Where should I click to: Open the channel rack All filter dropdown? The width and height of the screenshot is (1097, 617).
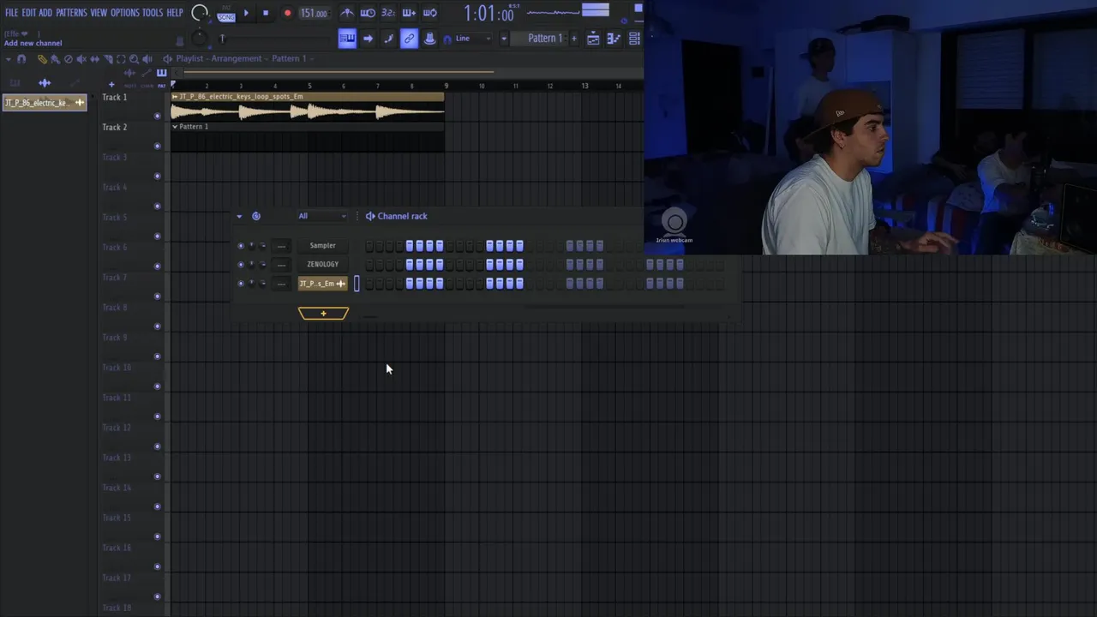322,216
